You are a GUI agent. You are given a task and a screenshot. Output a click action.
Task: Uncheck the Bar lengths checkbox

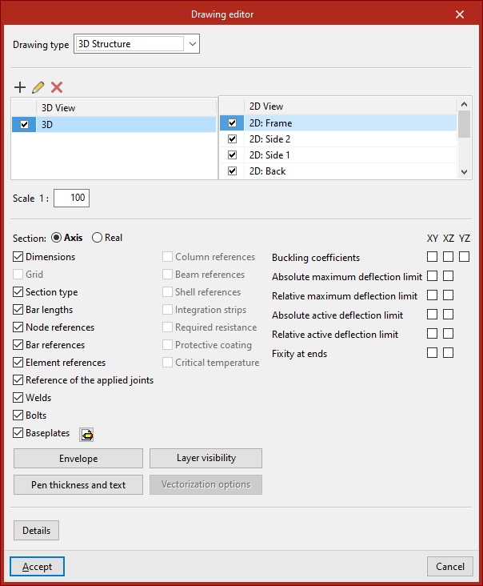coord(18,310)
